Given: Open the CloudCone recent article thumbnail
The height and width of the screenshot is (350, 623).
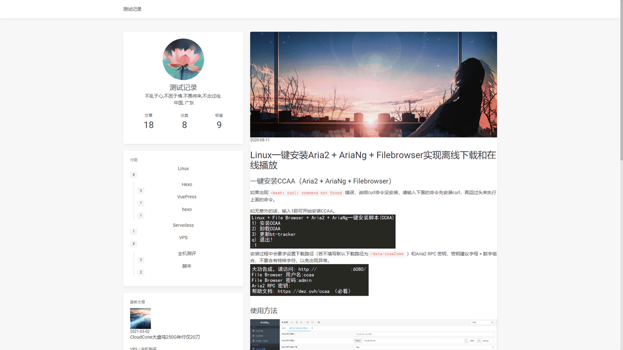Looking at the screenshot, I should coord(141,318).
